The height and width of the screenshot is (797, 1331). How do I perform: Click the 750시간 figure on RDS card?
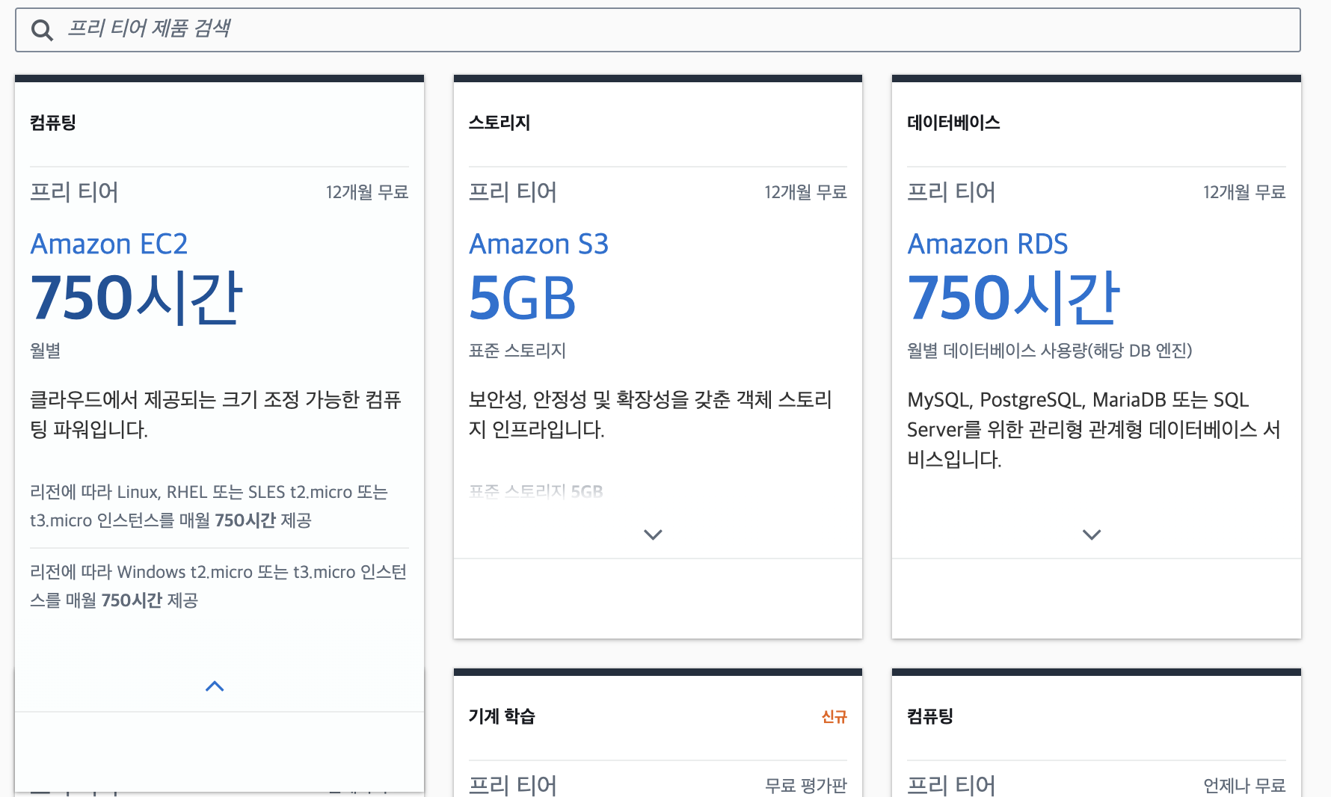pyautogui.click(x=1013, y=298)
